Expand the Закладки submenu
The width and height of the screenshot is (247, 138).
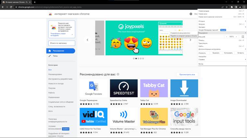[222, 27]
